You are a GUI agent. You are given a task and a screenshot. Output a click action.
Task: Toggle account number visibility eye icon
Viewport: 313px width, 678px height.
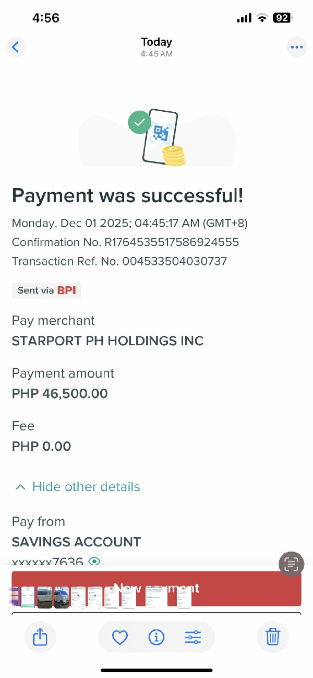click(x=94, y=562)
